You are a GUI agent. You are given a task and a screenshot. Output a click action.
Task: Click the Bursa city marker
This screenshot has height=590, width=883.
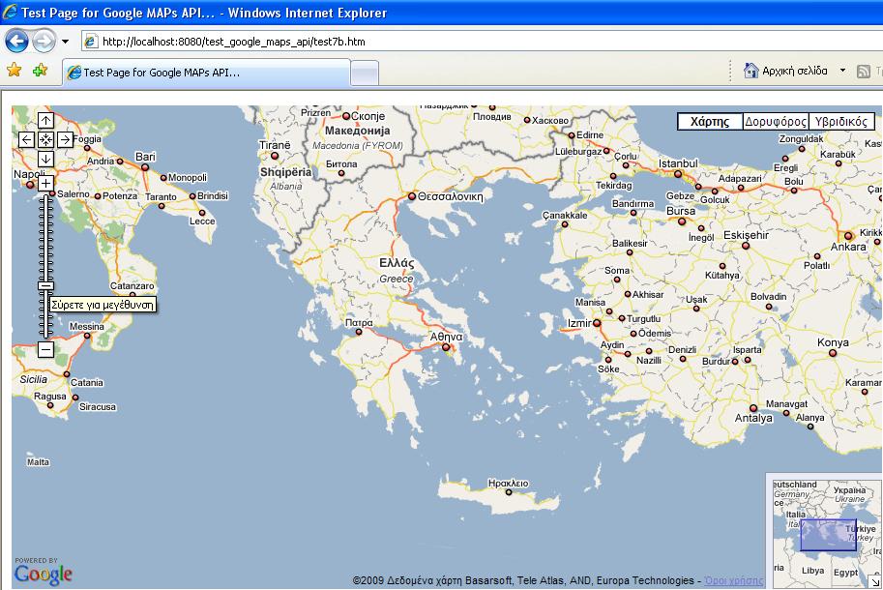coord(682,221)
